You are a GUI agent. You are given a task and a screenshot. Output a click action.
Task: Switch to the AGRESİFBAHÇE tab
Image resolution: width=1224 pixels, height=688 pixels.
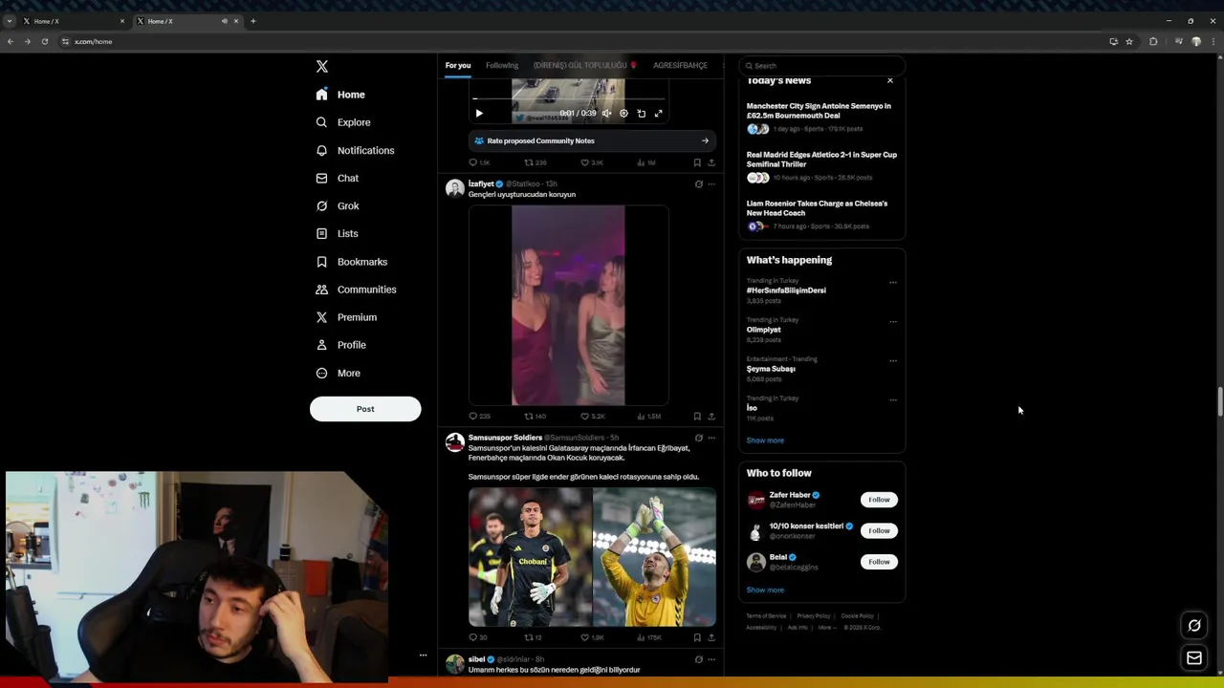(680, 65)
